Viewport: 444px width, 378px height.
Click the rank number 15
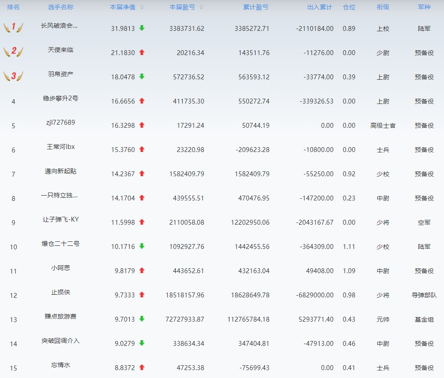click(13, 368)
